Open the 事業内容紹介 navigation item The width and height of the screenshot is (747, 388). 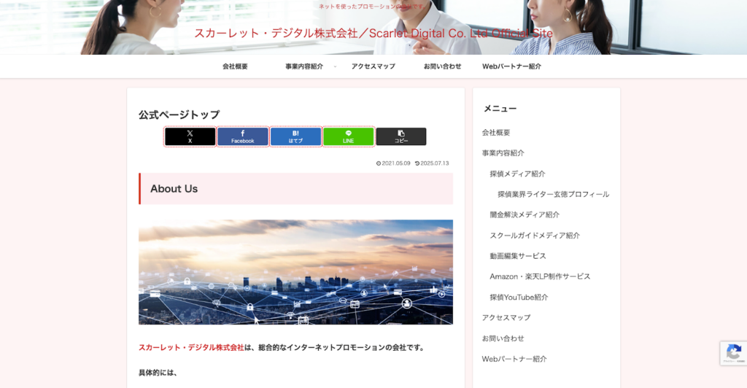[304, 66]
